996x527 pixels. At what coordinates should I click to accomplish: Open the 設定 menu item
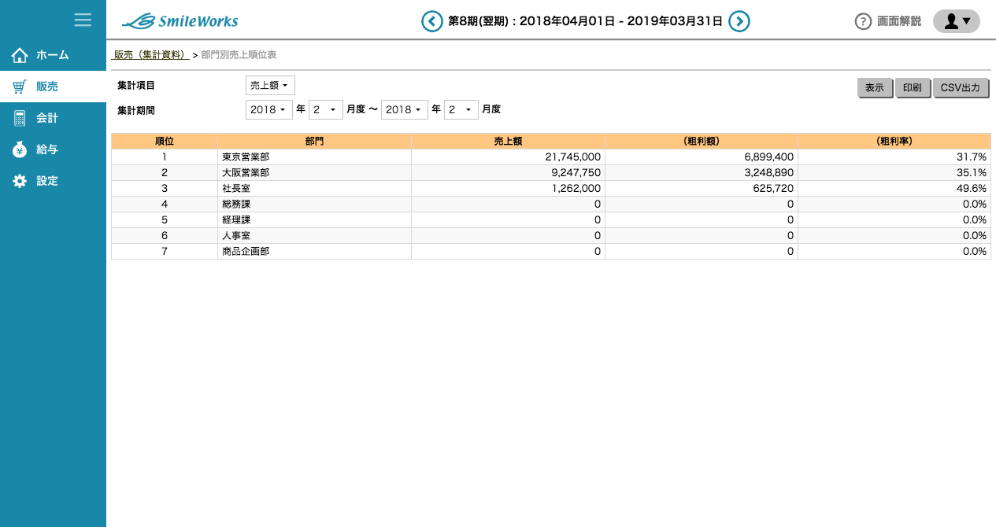point(53,181)
